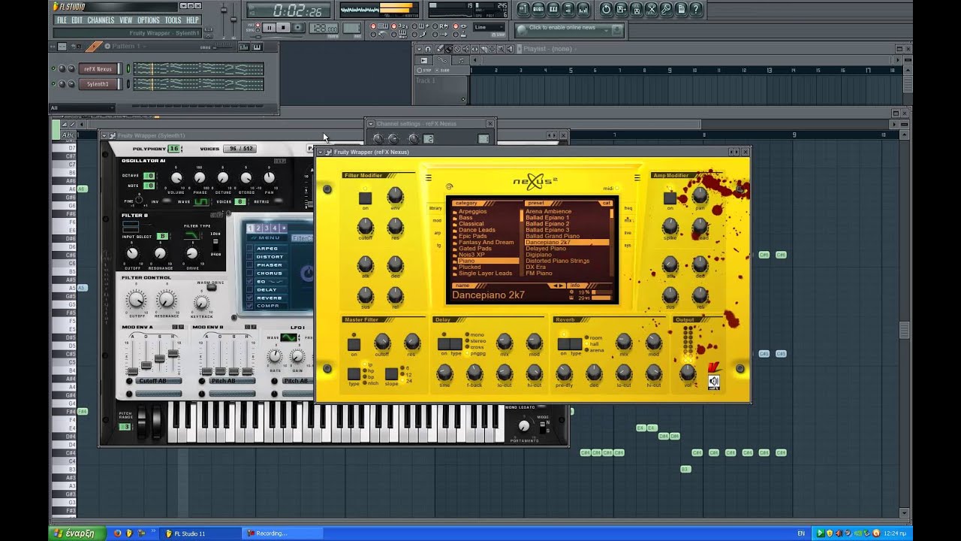Click the Nexus output vol knob
The height and width of the screenshot is (541, 961).
(x=688, y=372)
